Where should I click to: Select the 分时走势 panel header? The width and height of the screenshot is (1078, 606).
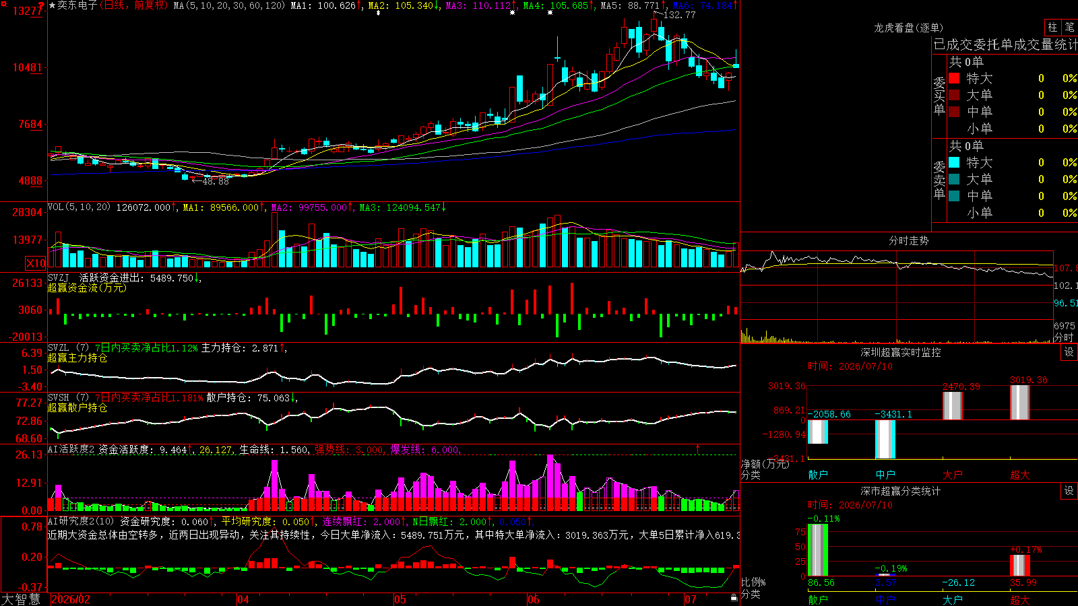pos(908,240)
